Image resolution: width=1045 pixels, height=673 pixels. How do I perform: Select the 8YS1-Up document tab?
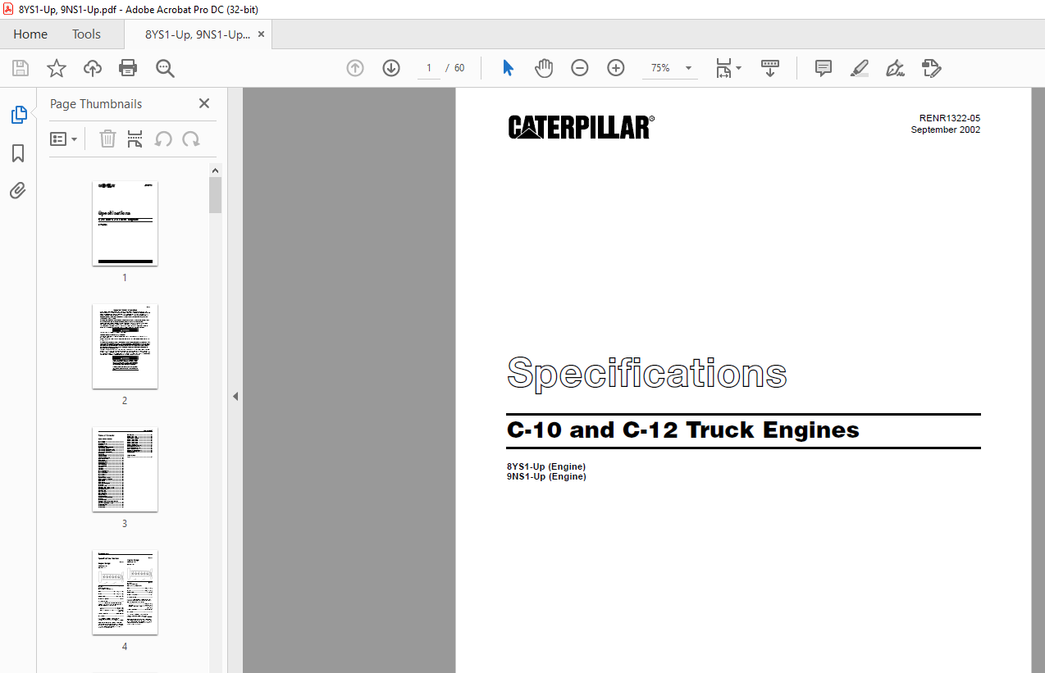click(198, 34)
